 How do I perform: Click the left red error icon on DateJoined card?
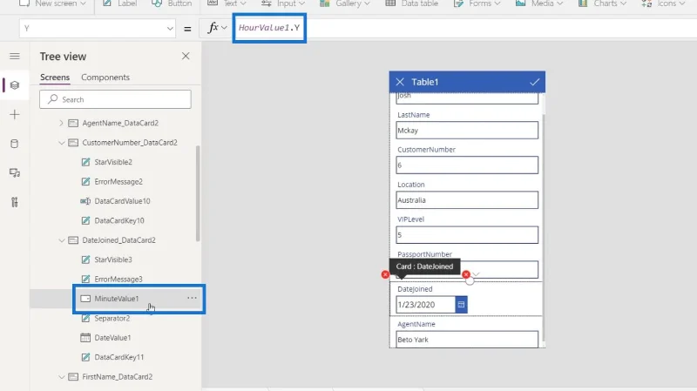click(x=385, y=274)
